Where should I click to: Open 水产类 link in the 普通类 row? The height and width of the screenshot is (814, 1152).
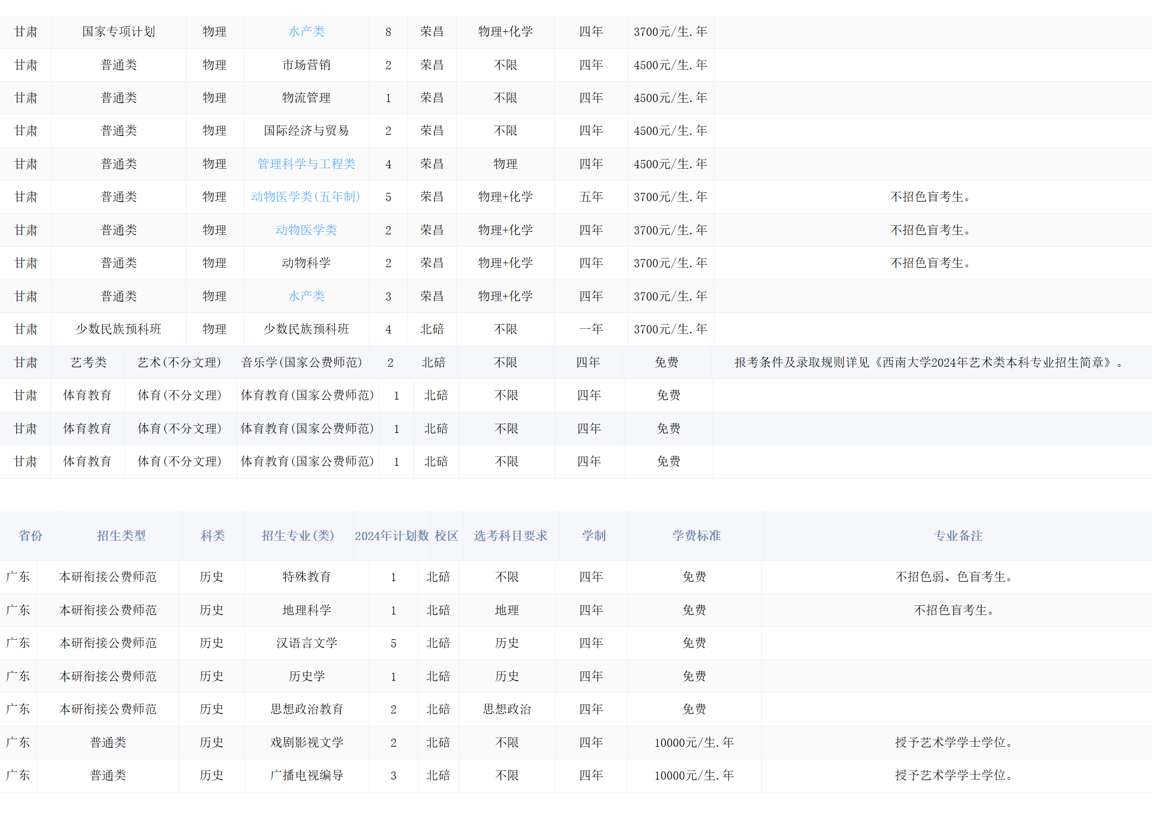(x=306, y=296)
